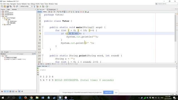This screenshot has height=100, width=178.
Task: Expand the JavaApplication6 project node
Action: [1, 14]
